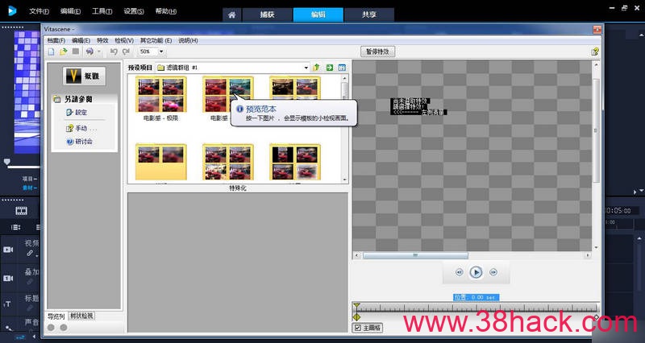Click the track manager list icon
Viewport: 645px width, 343px height.
(x=15, y=227)
